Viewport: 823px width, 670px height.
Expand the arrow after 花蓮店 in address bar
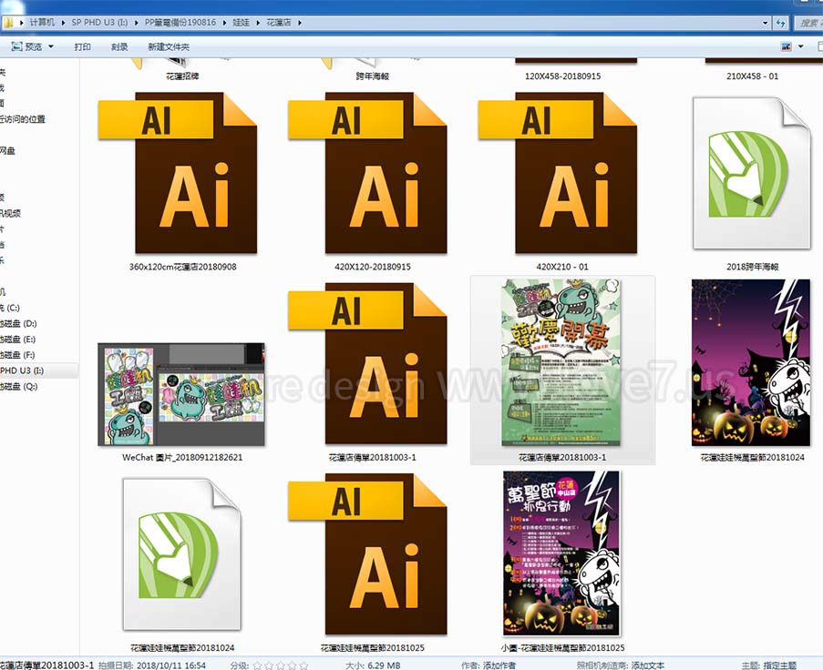click(300, 23)
